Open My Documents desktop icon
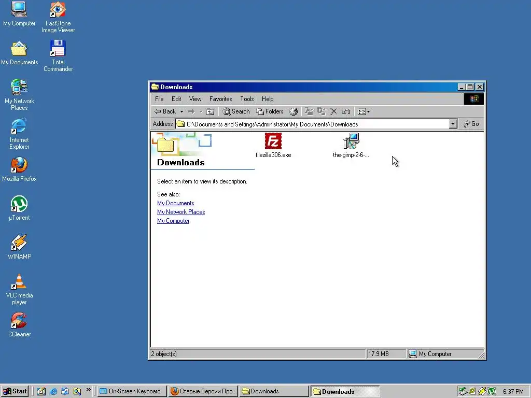This screenshot has width=531, height=398. (19, 53)
